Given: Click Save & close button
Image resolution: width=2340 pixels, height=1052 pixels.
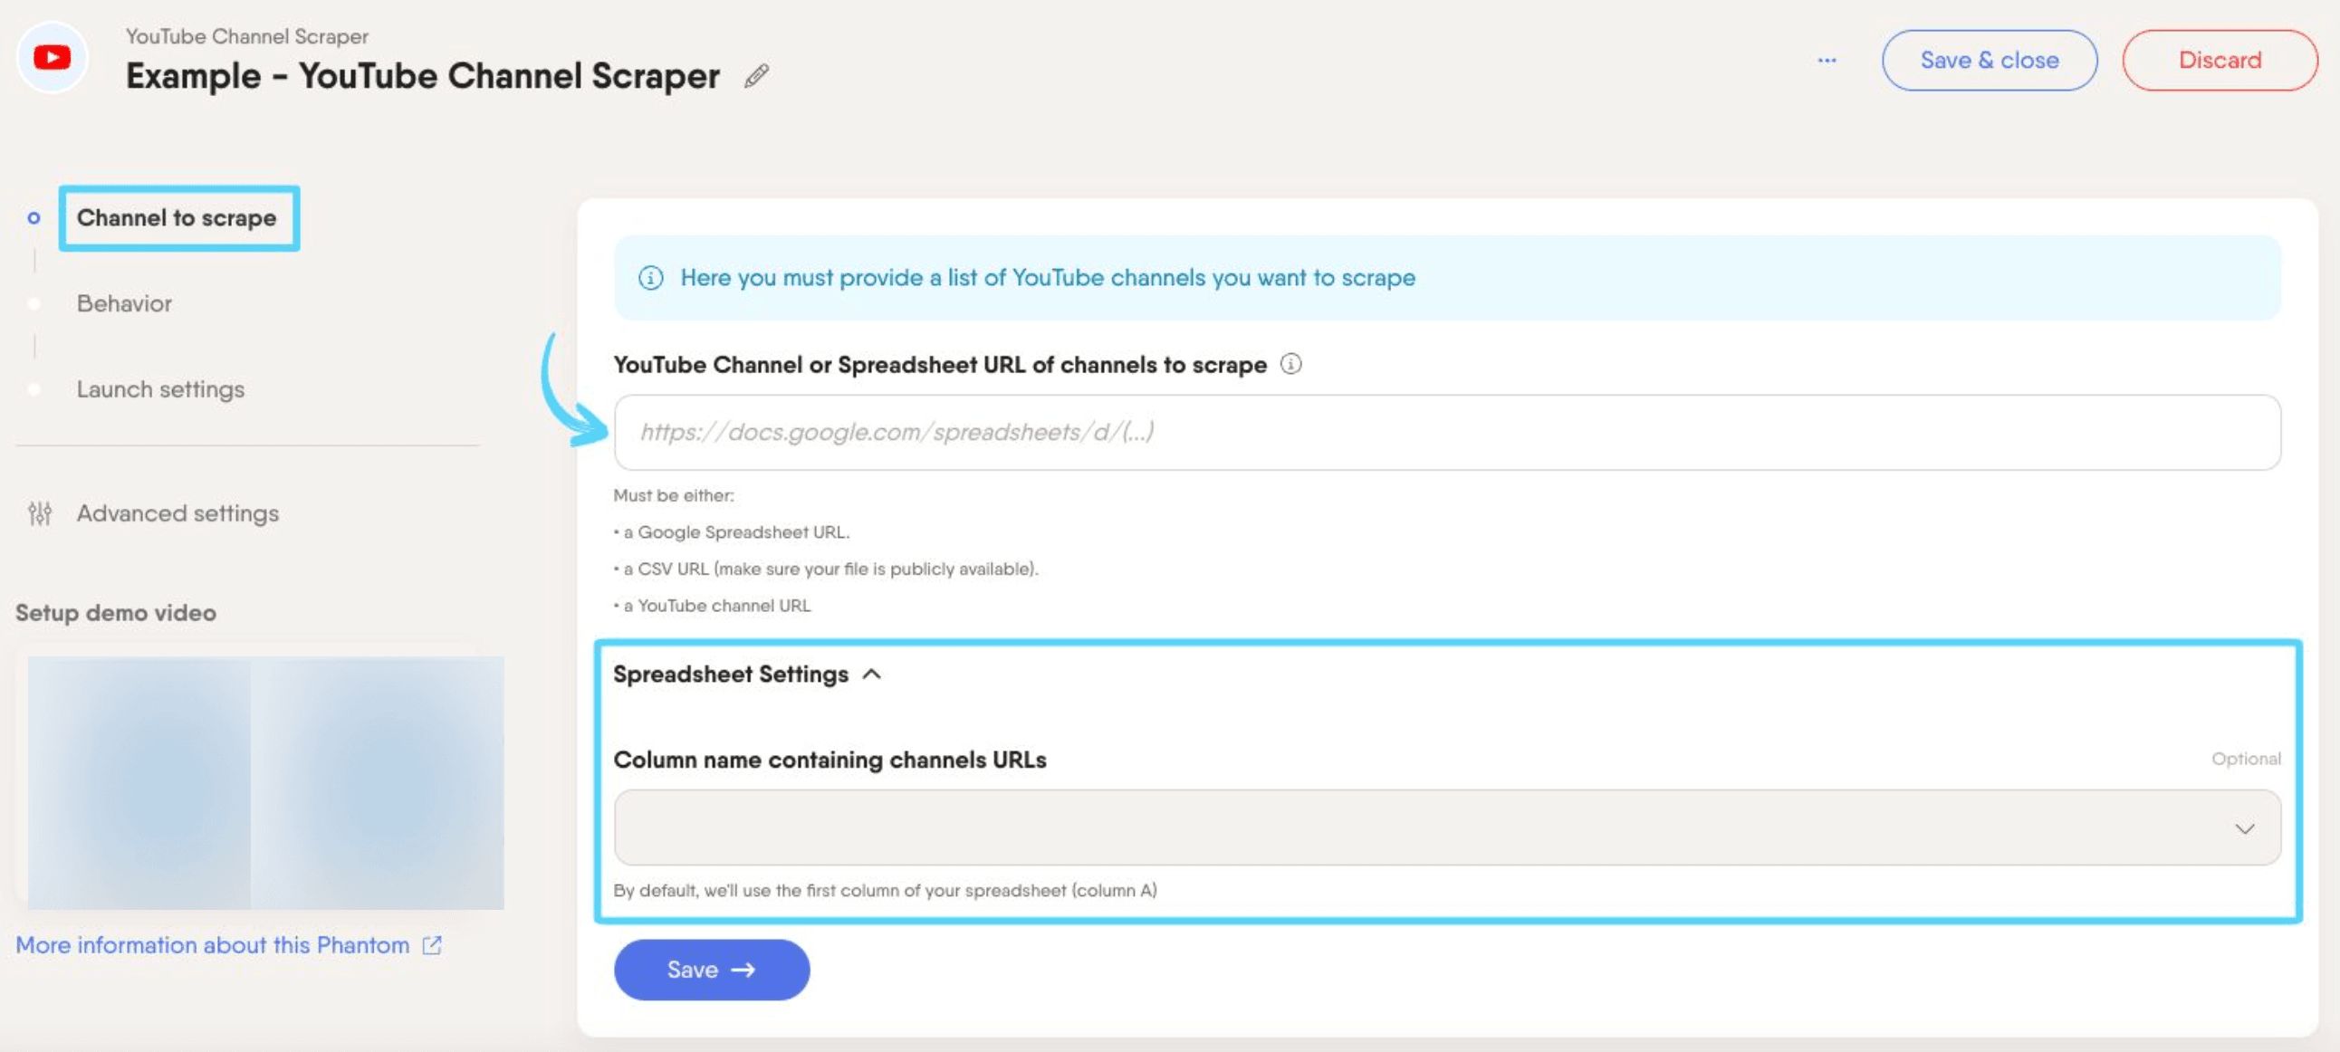Looking at the screenshot, I should [1990, 60].
